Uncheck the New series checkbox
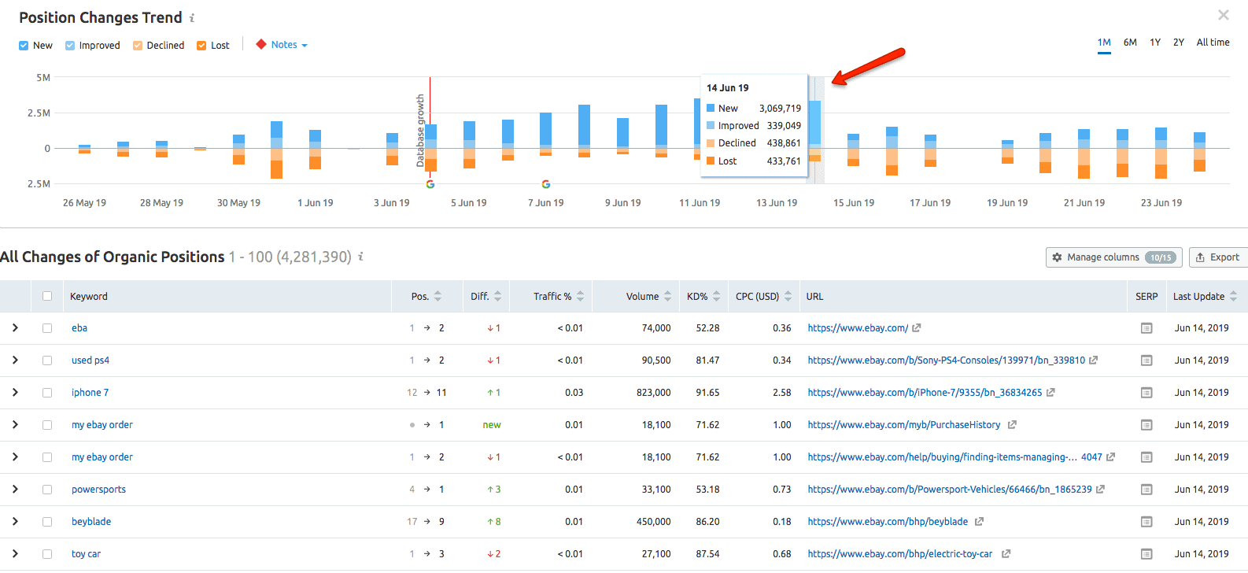This screenshot has width=1248, height=573. (24, 46)
